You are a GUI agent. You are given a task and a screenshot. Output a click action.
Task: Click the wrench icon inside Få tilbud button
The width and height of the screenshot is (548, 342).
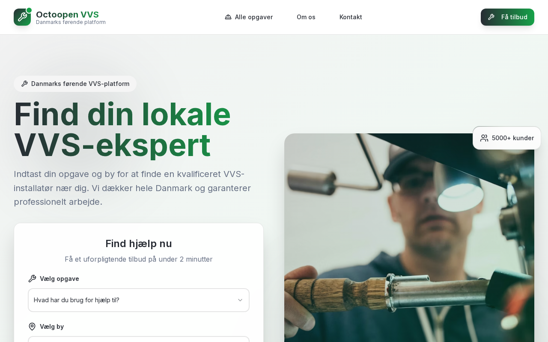pos(491,17)
